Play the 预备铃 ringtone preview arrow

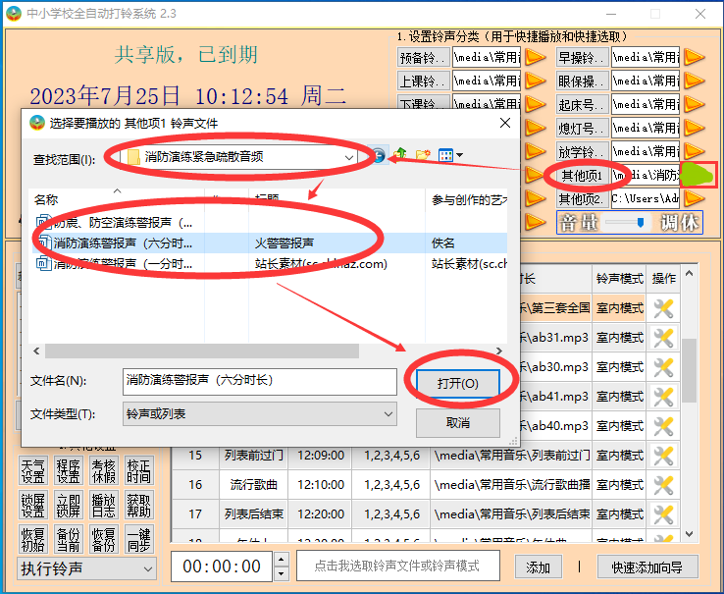coord(535,58)
